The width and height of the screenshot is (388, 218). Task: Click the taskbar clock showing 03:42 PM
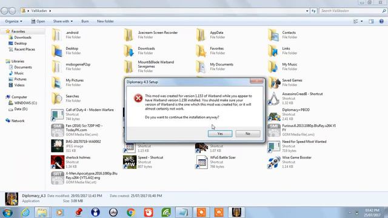[x=372, y=213]
